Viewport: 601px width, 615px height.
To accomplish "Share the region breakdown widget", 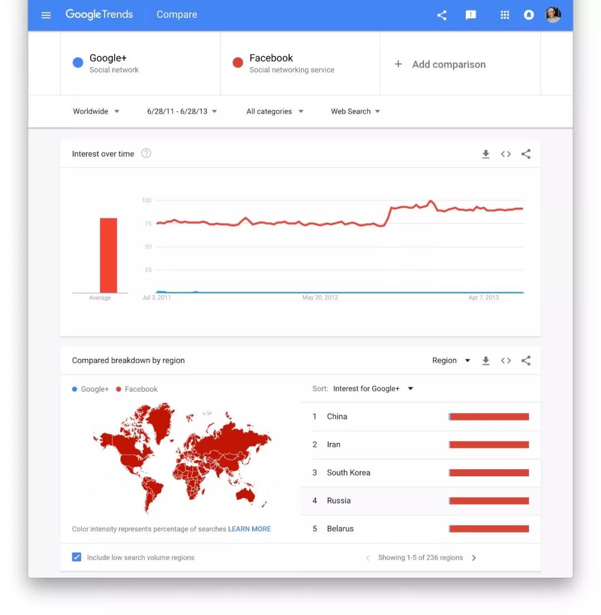I will click(526, 360).
